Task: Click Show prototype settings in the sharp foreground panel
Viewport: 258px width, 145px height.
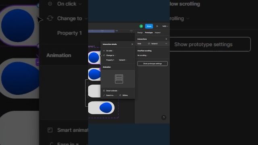Action: 152,64
